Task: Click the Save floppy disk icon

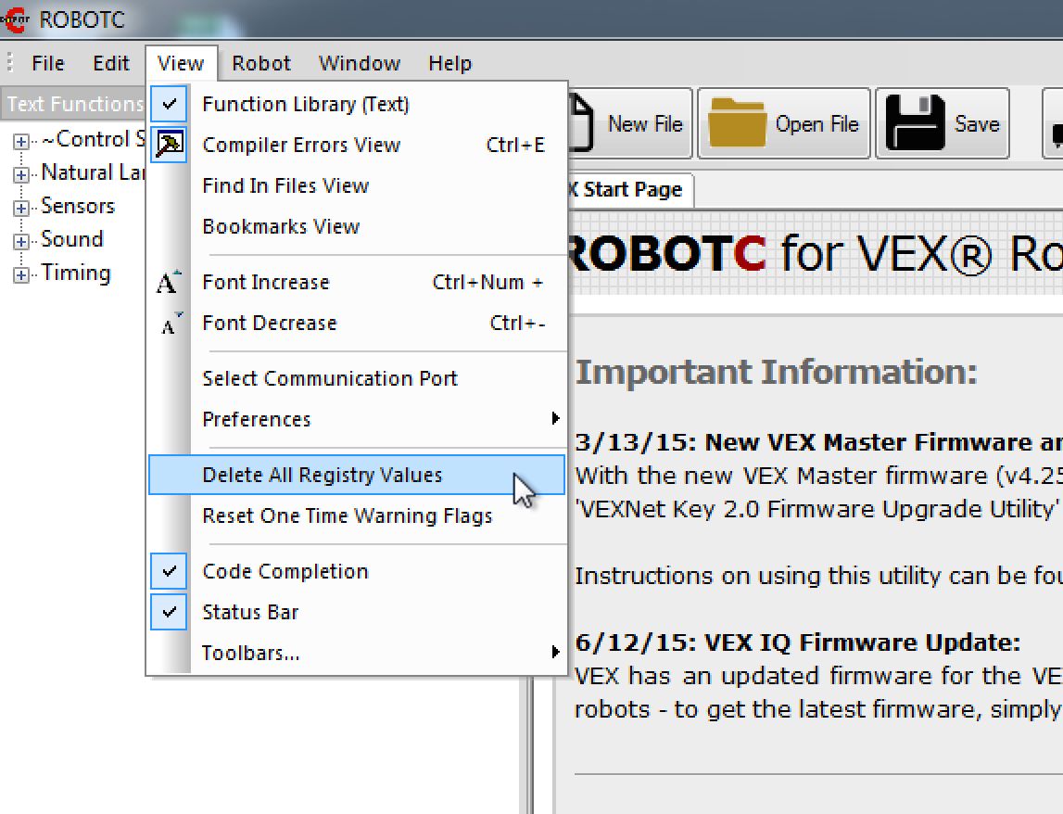Action: (x=916, y=122)
